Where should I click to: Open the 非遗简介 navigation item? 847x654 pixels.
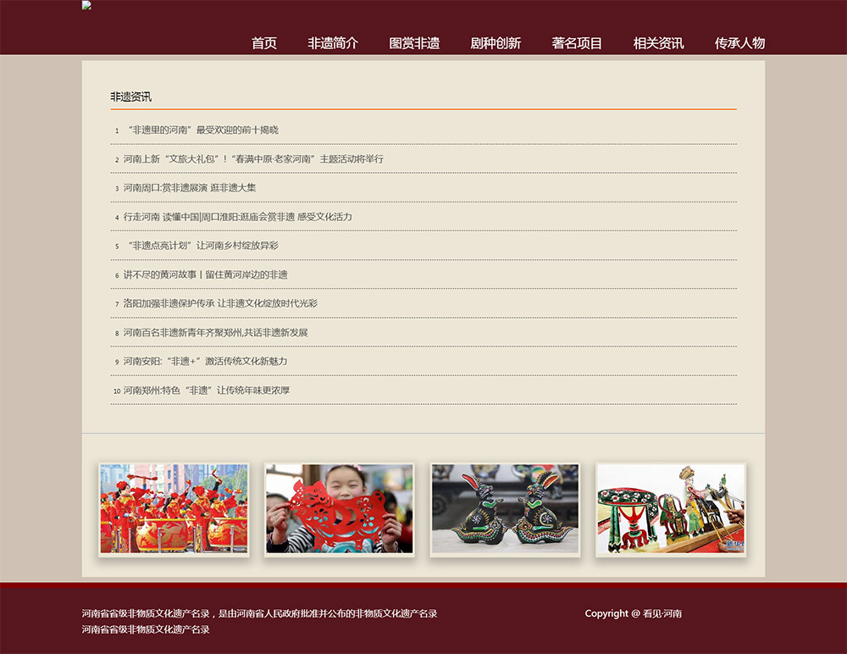coord(333,42)
